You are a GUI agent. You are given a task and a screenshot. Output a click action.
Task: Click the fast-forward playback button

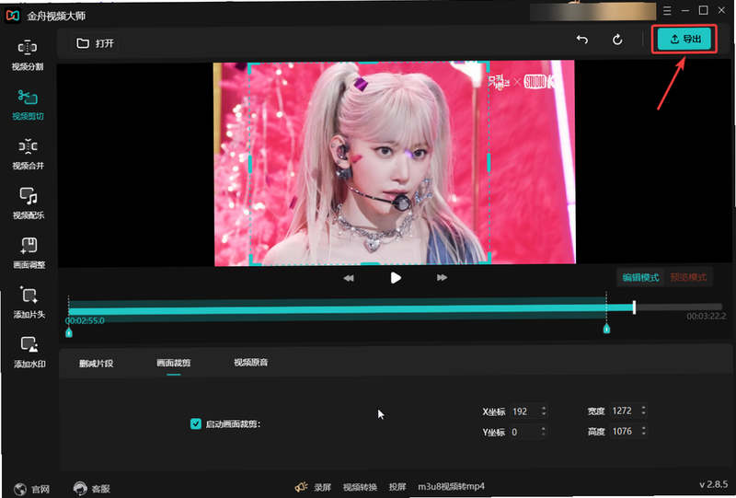(442, 278)
